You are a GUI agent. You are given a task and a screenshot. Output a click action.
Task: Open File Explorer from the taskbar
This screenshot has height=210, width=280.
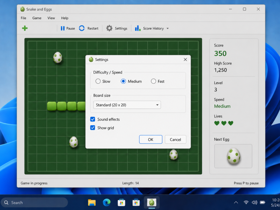pos(92,203)
